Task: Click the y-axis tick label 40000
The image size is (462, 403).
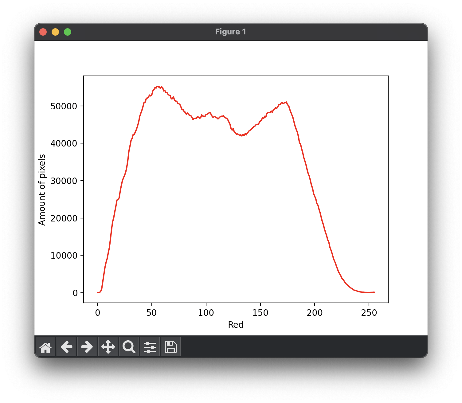Action: [64, 143]
